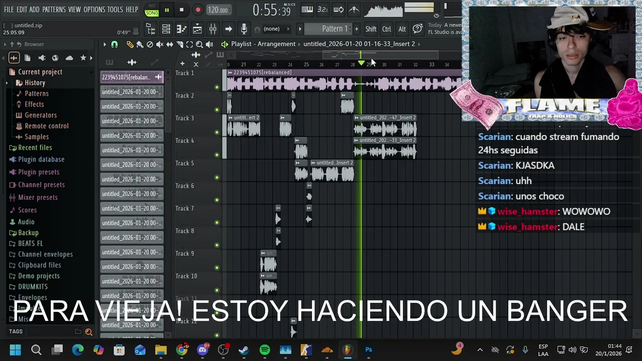Open the VIEW menu

(74, 10)
